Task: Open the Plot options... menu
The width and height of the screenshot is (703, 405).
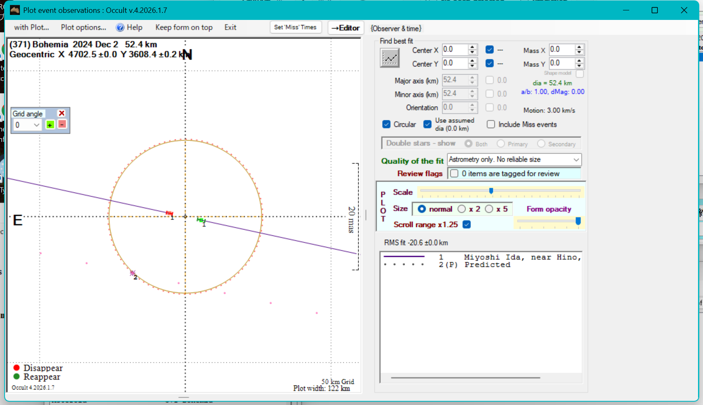Action: click(x=83, y=27)
